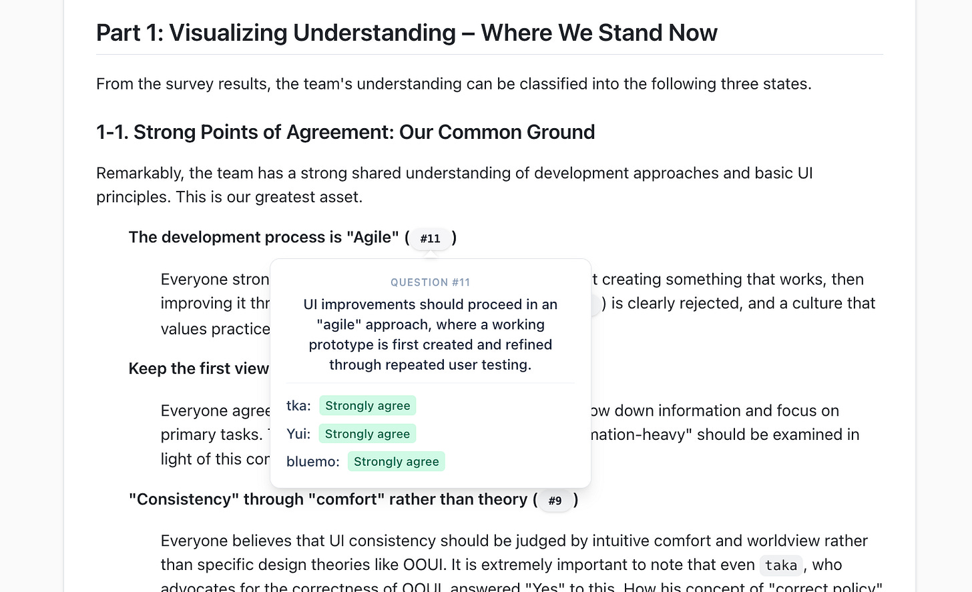972x592 pixels.
Task: Click the taka inline code tag
Action: point(781,565)
